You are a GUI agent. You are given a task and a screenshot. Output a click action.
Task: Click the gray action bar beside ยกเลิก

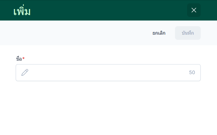point(76,33)
